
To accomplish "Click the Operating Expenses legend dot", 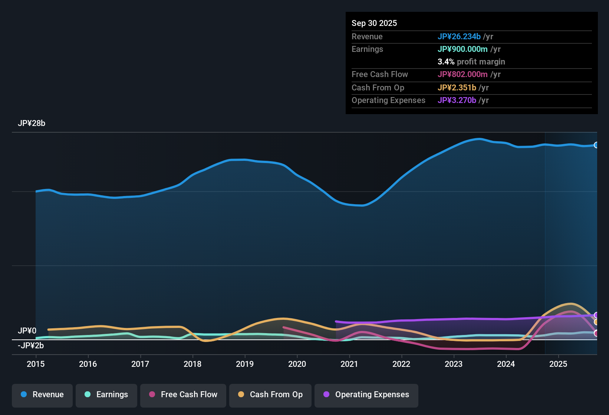I will [326, 395].
